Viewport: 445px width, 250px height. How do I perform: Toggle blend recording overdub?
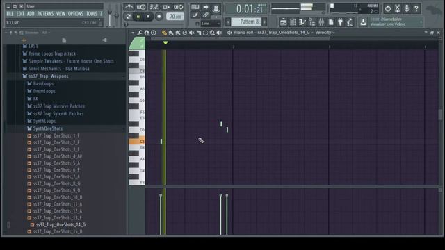tap(166, 7)
